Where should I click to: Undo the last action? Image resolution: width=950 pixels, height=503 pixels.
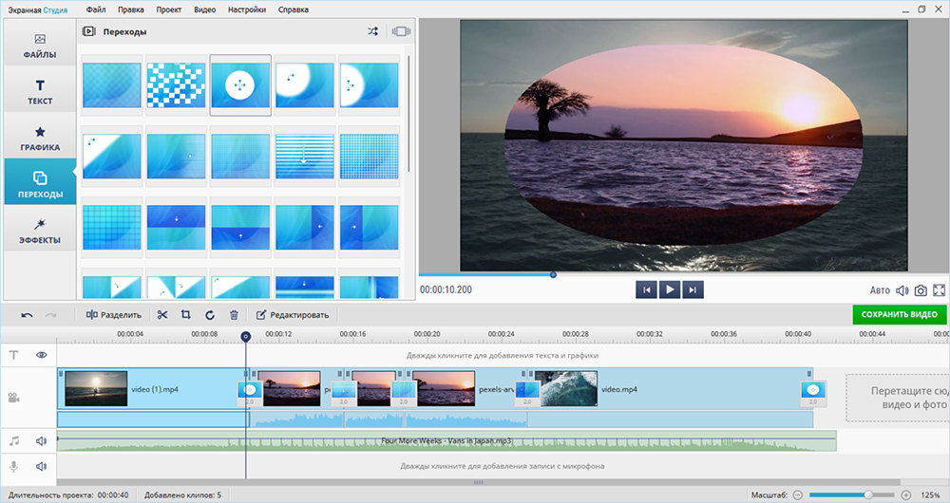[27, 315]
